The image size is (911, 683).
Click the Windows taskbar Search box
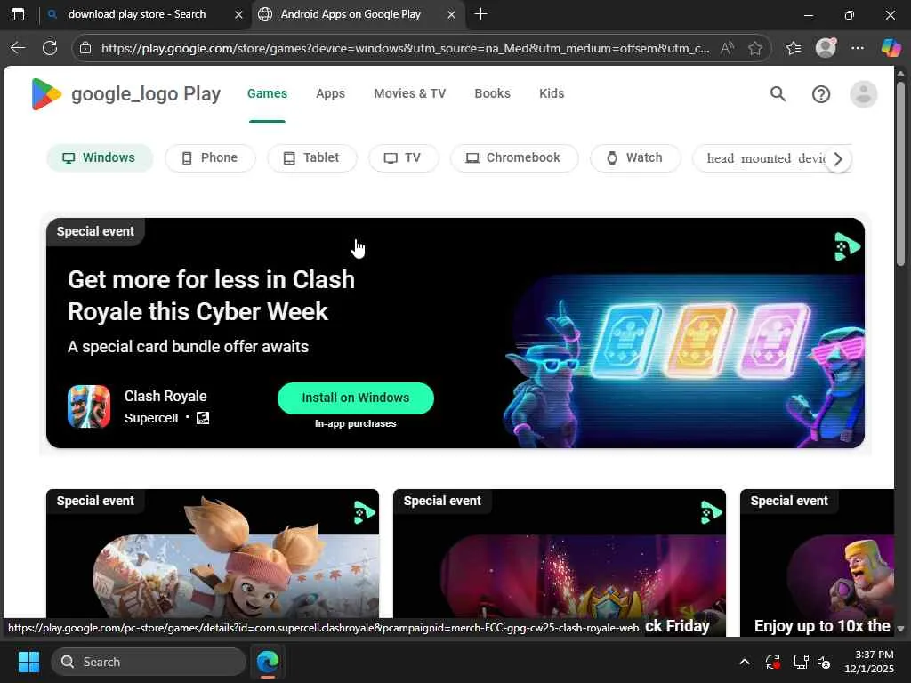tap(149, 662)
